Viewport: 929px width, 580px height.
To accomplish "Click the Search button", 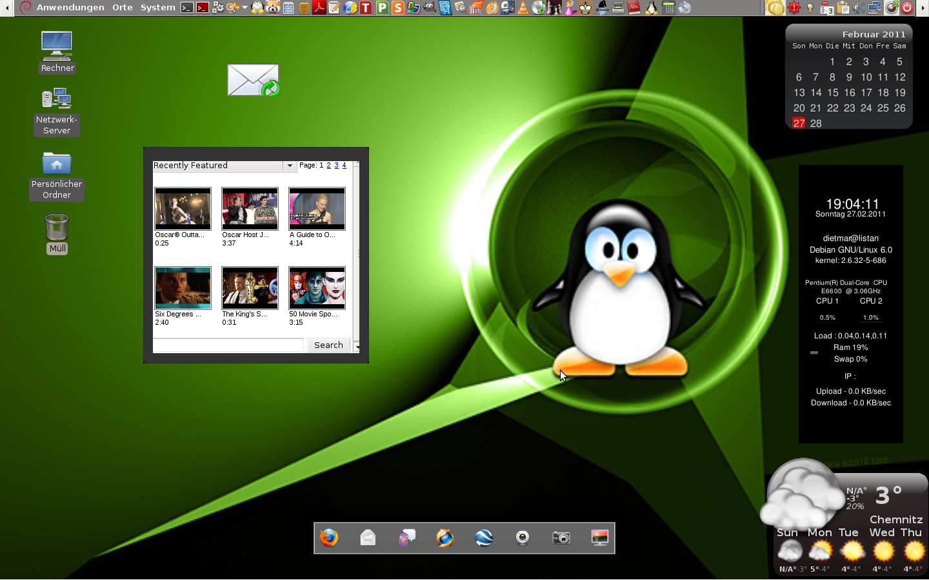I will 328,345.
